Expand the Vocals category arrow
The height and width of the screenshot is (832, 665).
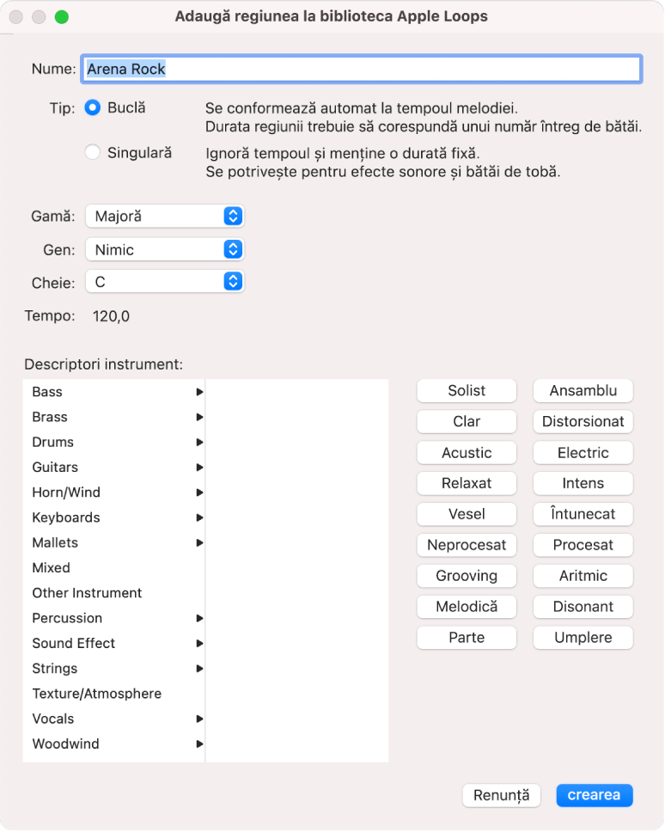click(199, 719)
